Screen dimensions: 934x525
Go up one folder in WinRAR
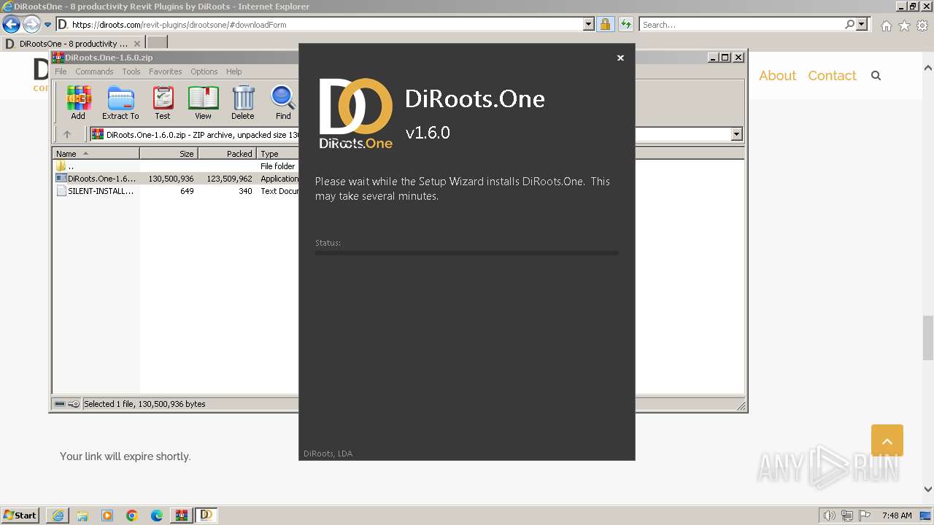(x=67, y=134)
